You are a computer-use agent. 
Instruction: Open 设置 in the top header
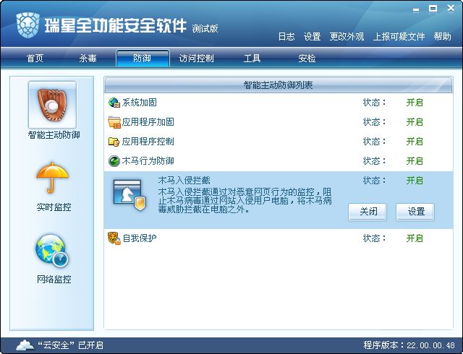click(312, 37)
